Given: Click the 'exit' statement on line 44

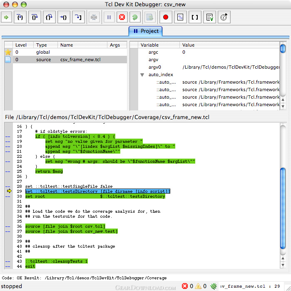Looking at the screenshot, I should tap(30, 266).
